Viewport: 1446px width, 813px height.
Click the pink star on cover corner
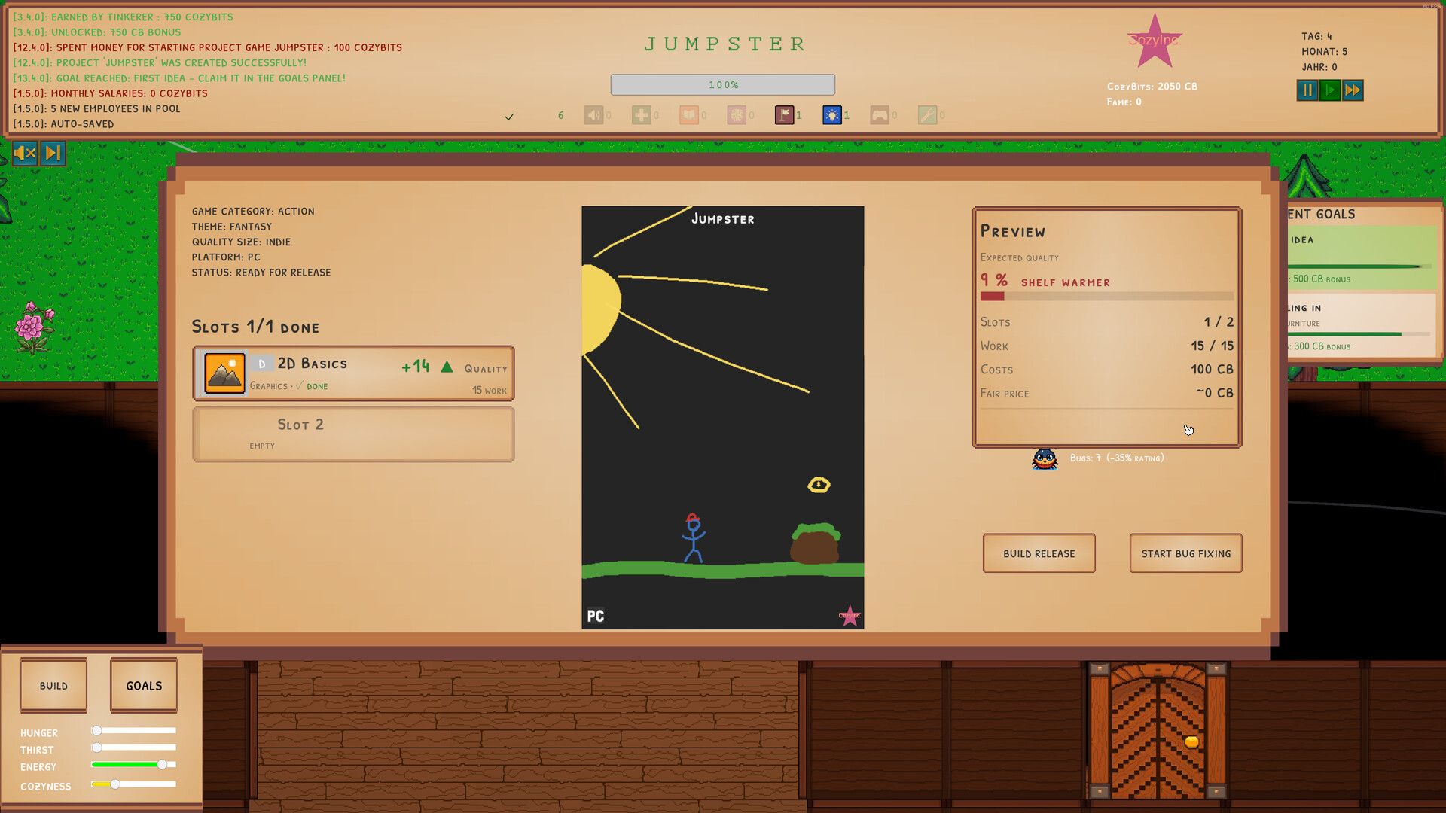click(x=850, y=616)
